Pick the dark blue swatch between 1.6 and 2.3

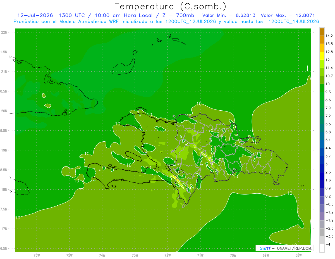click(322, 176)
